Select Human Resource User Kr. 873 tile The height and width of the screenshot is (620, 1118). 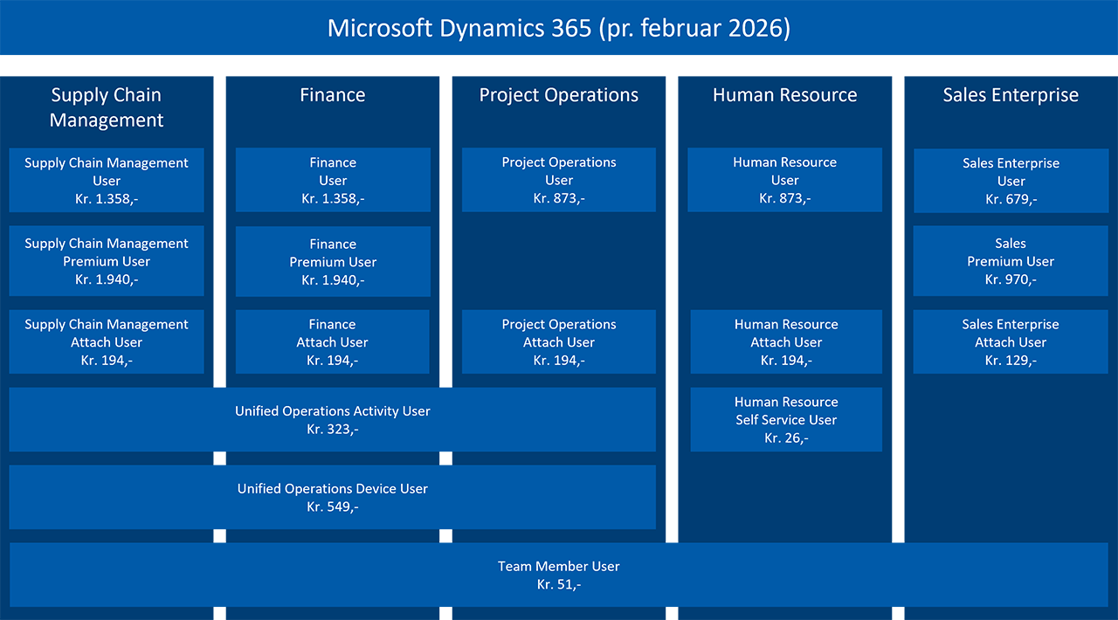pos(784,180)
